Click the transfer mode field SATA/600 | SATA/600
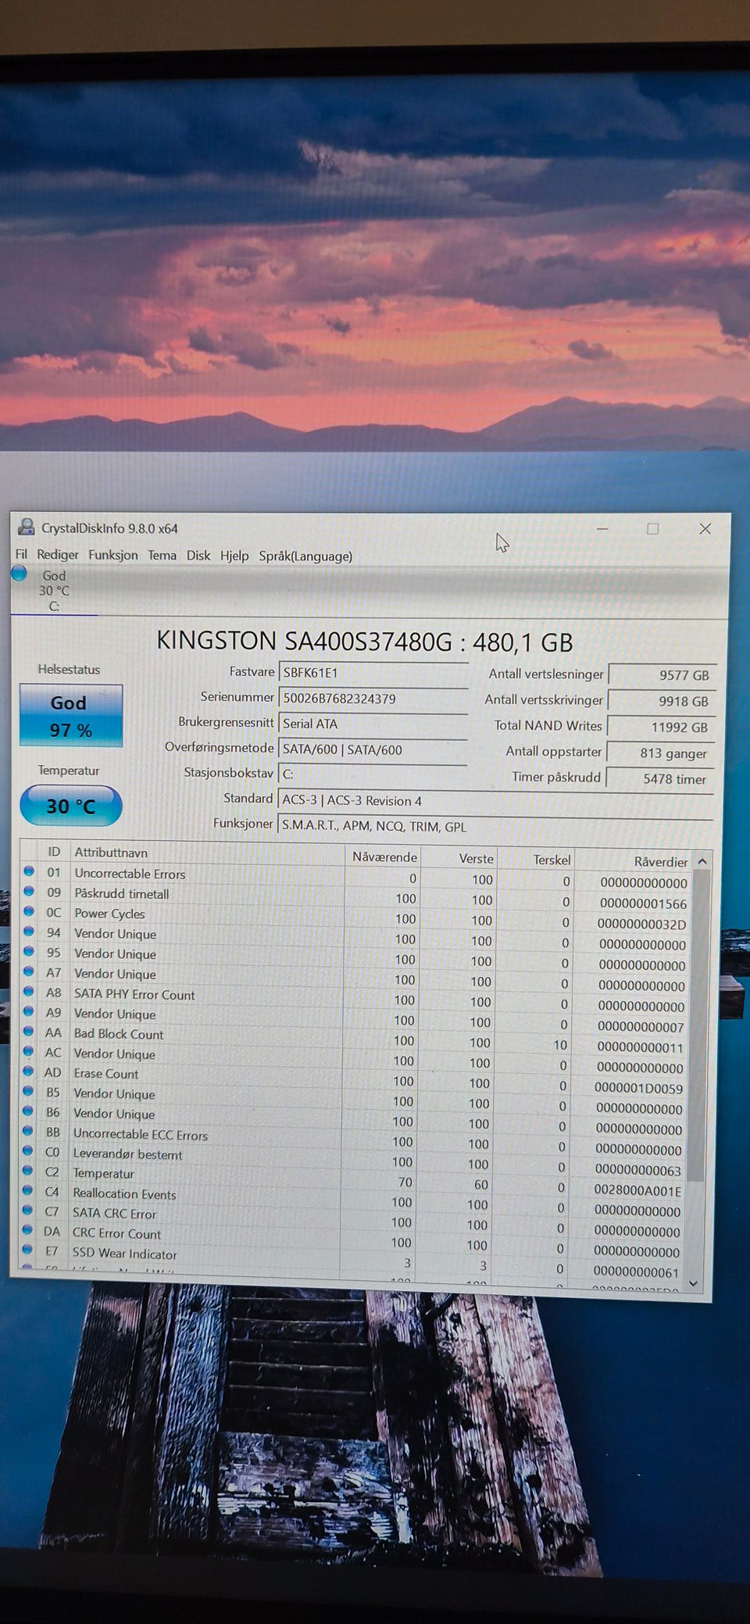The image size is (750, 1624). coord(373,749)
